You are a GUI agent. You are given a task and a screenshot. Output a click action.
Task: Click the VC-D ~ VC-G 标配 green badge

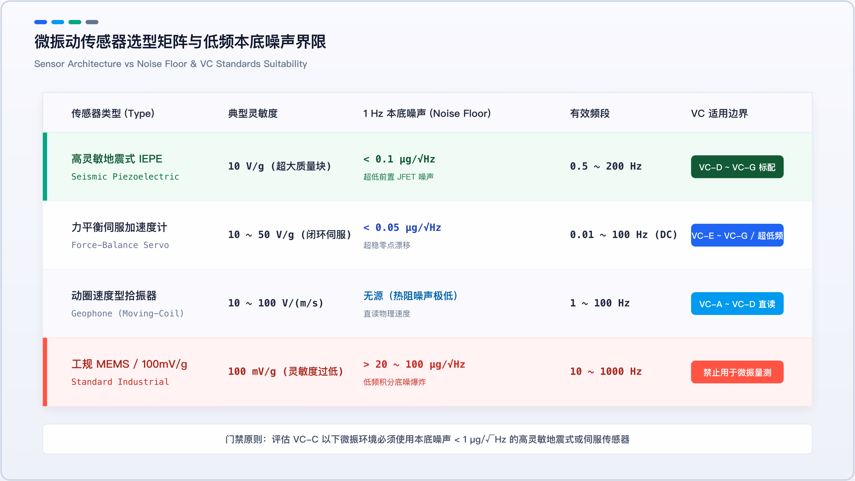(737, 167)
